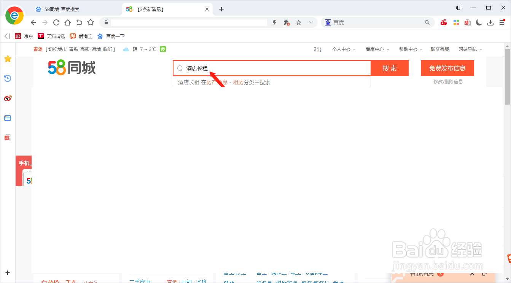Expand the 帮助中心 dropdown
The image size is (511, 283).
coord(411,49)
